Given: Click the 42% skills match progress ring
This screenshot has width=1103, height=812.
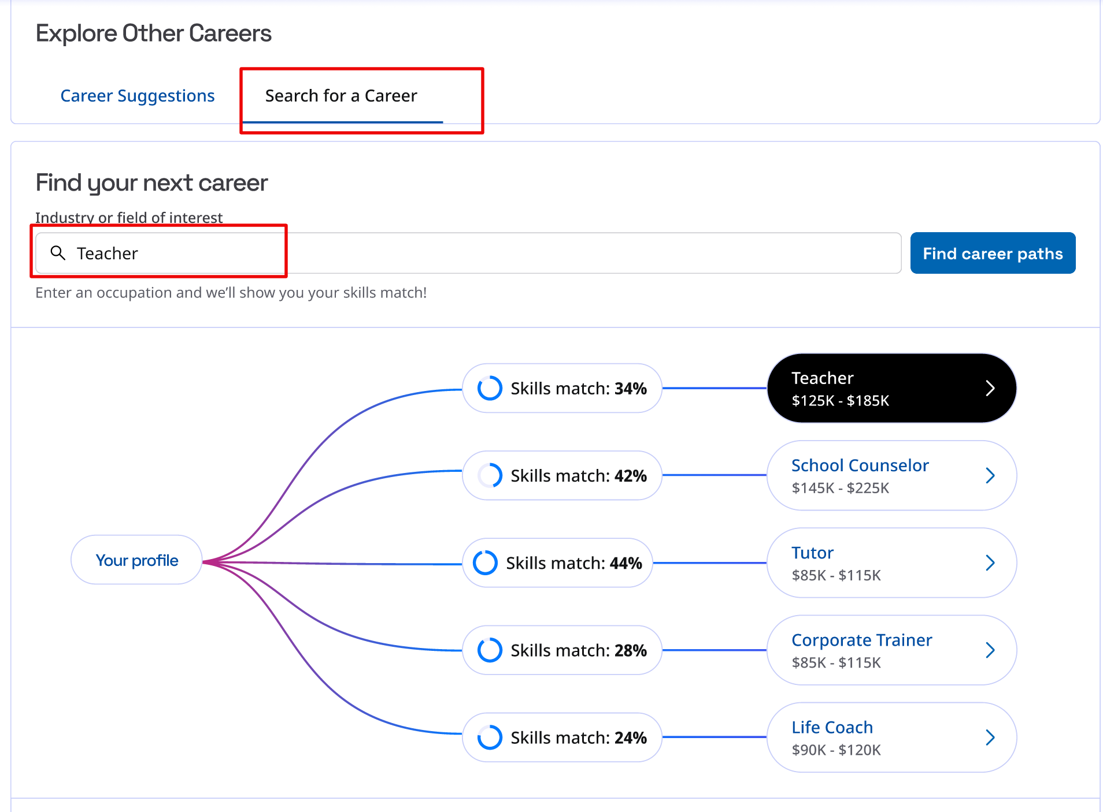Looking at the screenshot, I should 490,475.
